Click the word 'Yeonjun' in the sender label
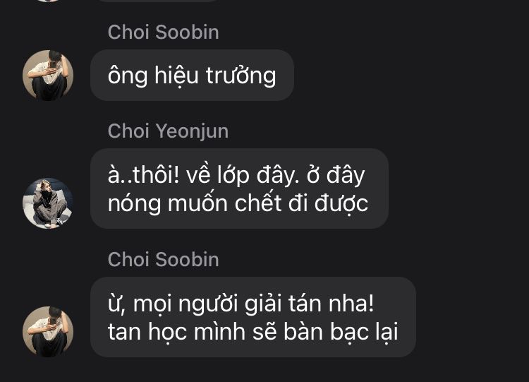This screenshot has height=382, width=529. (193, 132)
